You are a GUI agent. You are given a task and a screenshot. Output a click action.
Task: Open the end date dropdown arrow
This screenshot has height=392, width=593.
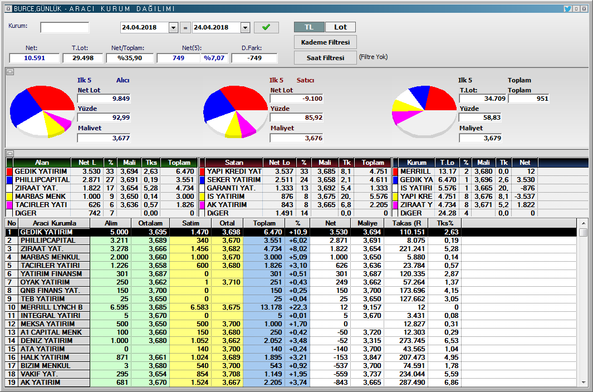click(x=245, y=28)
